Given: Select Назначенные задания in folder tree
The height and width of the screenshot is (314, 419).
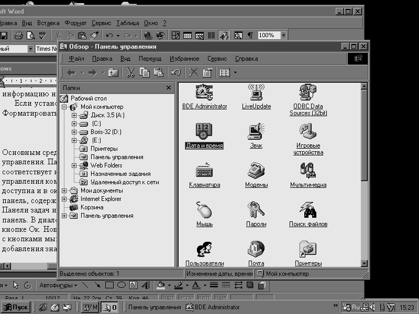Looking at the screenshot, I should pyautogui.click(x=120, y=174).
